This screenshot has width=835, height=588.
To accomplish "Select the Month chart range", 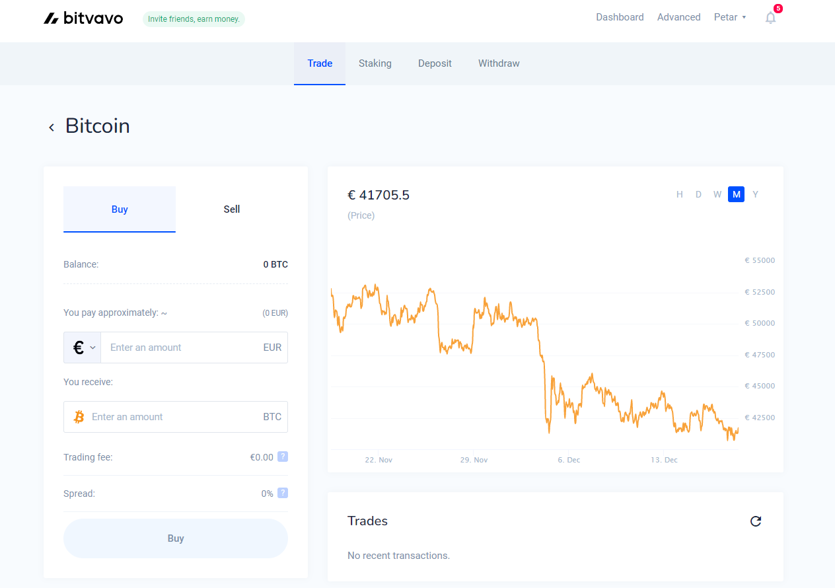I will click(x=736, y=194).
